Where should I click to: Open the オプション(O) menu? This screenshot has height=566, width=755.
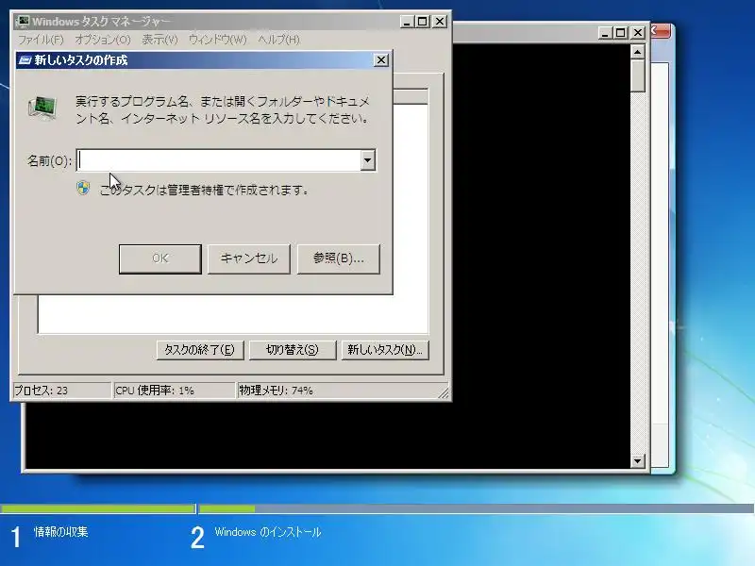[103, 40]
